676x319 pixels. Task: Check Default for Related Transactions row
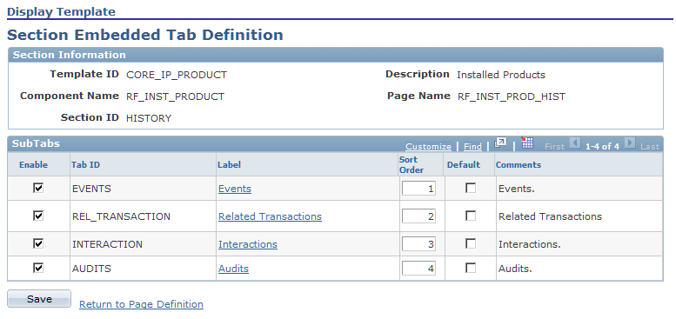471,216
